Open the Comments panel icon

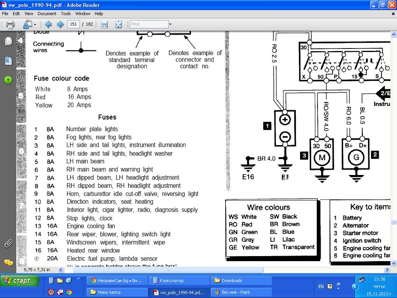[8, 263]
